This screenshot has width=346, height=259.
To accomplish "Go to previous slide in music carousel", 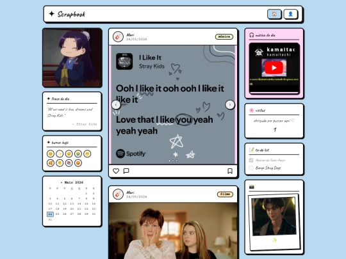I will [116, 105].
